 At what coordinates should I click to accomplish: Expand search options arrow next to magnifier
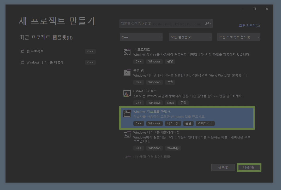[211, 24]
